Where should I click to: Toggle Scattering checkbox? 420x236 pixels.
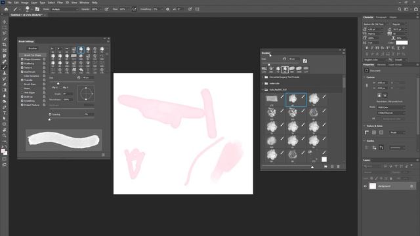point(22,64)
